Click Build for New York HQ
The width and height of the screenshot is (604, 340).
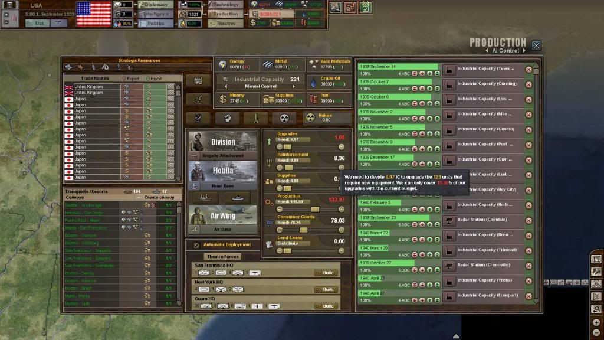tap(326, 289)
